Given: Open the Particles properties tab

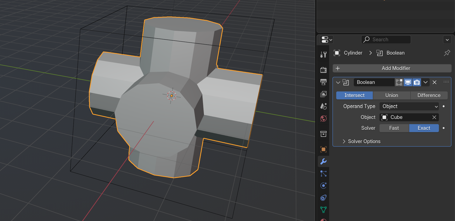Looking at the screenshot, I should tap(323, 174).
